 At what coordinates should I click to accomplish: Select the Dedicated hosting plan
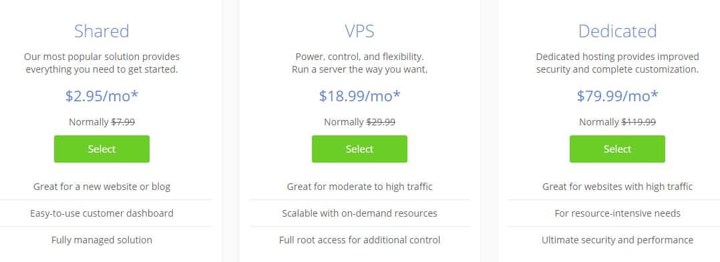[617, 149]
